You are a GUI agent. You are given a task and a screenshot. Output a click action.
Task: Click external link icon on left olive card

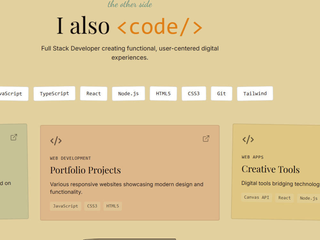click(14, 137)
